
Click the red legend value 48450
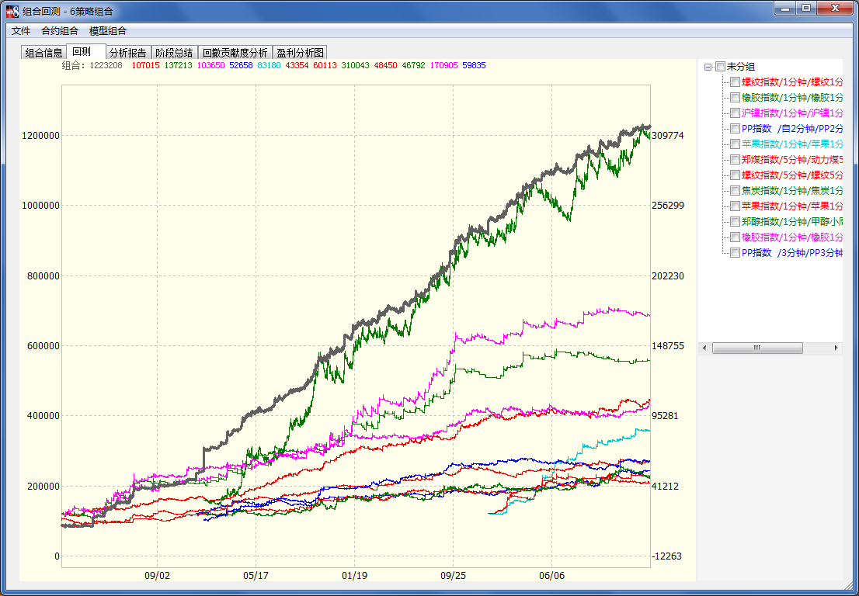click(386, 66)
